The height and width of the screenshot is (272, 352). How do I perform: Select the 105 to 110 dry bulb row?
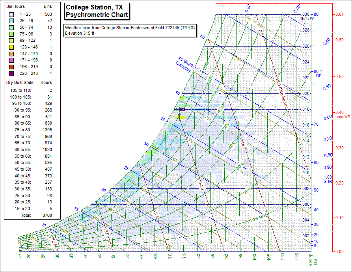(x=32, y=90)
